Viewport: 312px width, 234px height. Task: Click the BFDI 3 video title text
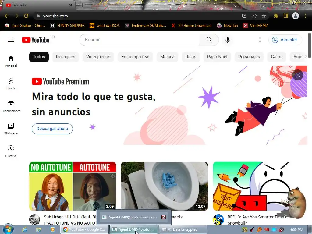257,220
